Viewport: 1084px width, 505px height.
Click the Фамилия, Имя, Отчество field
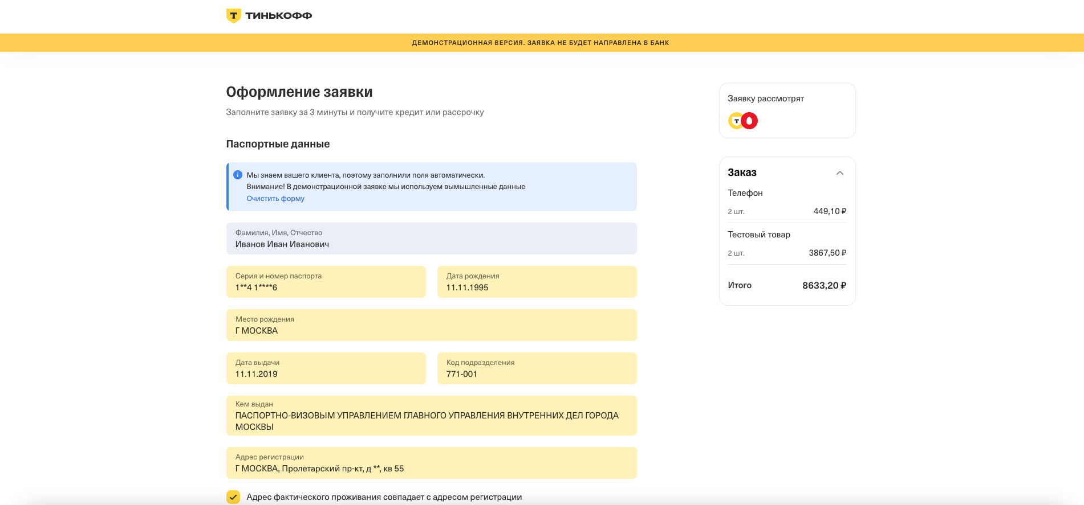(x=432, y=239)
